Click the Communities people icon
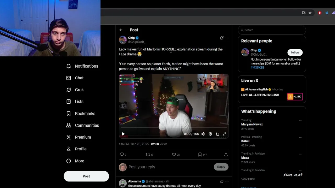The height and width of the screenshot is (188, 335). (69, 125)
